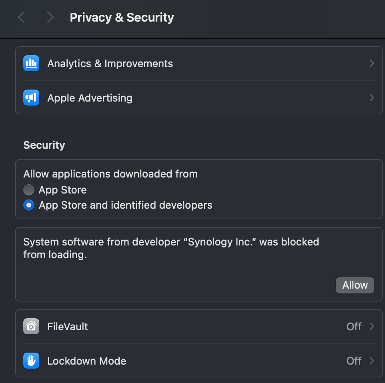The width and height of the screenshot is (385, 383).
Task: Click the Apple Advertising megaphone icon
Action: click(31, 98)
